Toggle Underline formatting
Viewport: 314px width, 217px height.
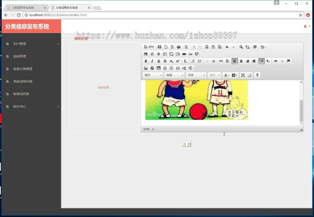tap(159, 61)
